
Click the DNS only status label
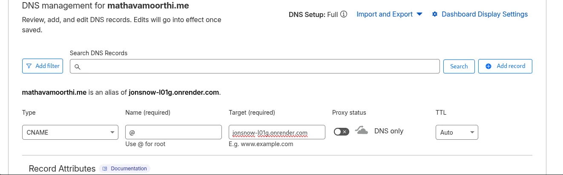tap(389, 131)
